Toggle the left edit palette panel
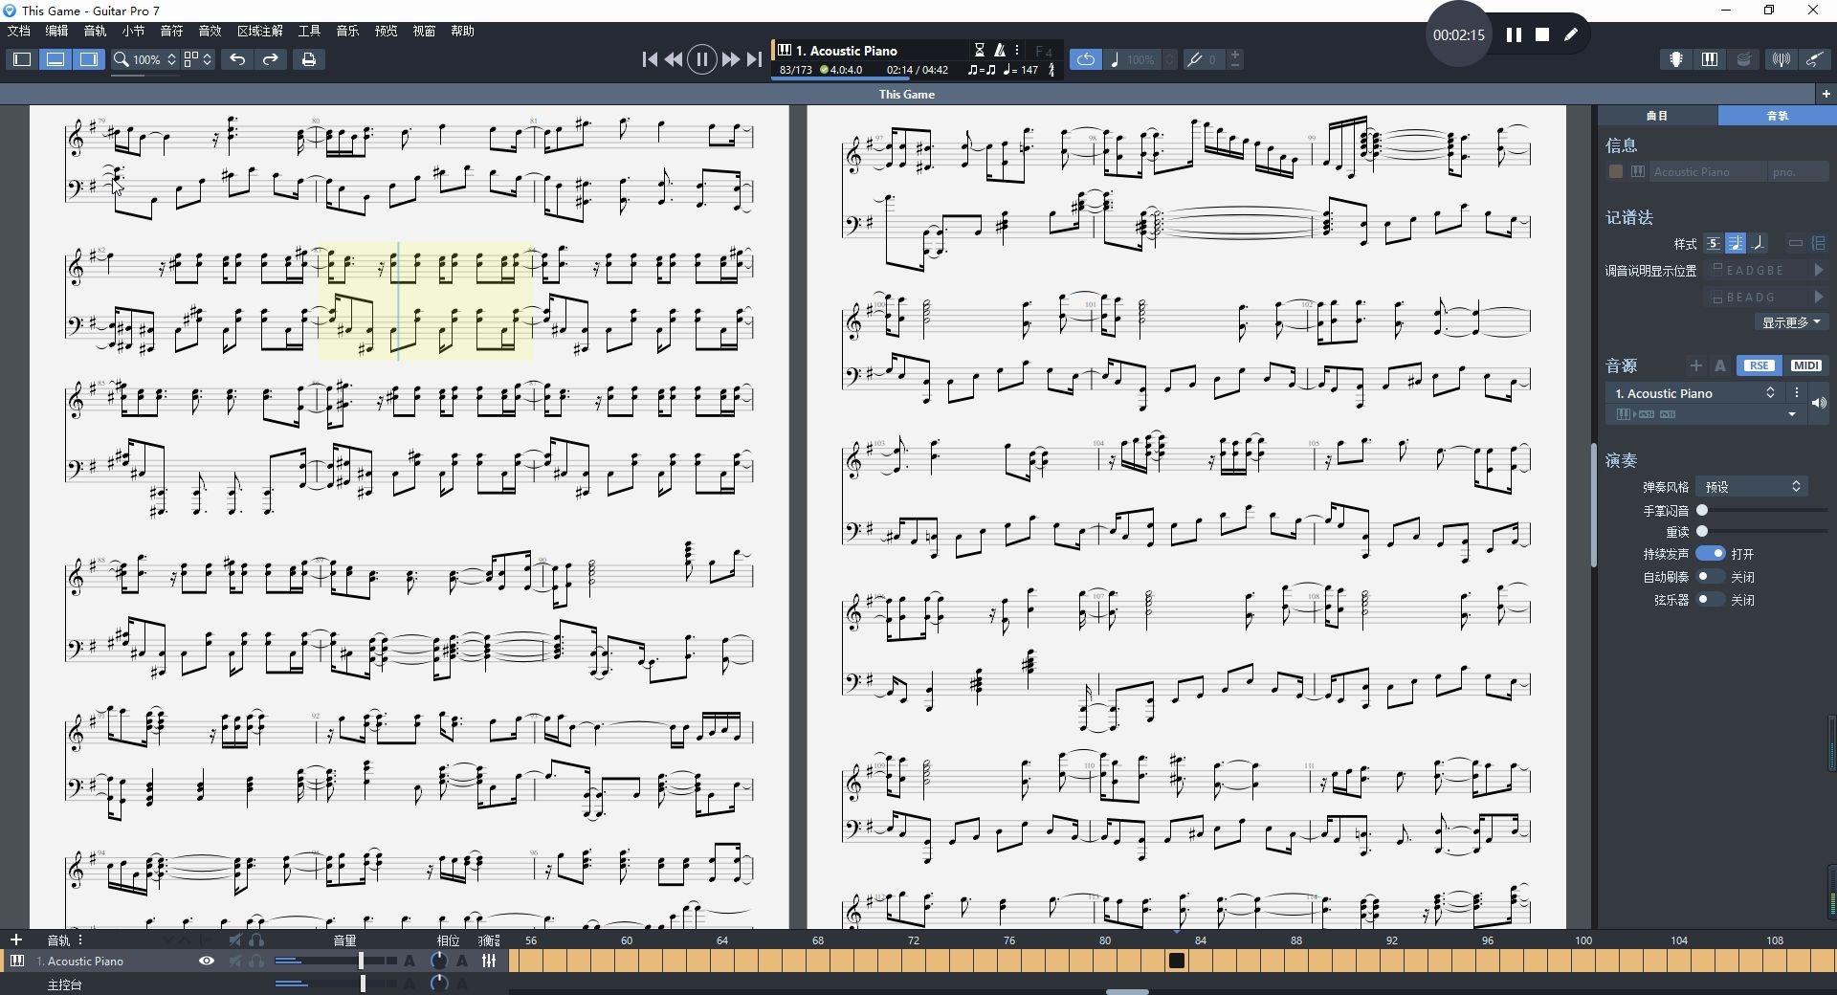Screen dimensions: 1837x995 tap(21, 59)
